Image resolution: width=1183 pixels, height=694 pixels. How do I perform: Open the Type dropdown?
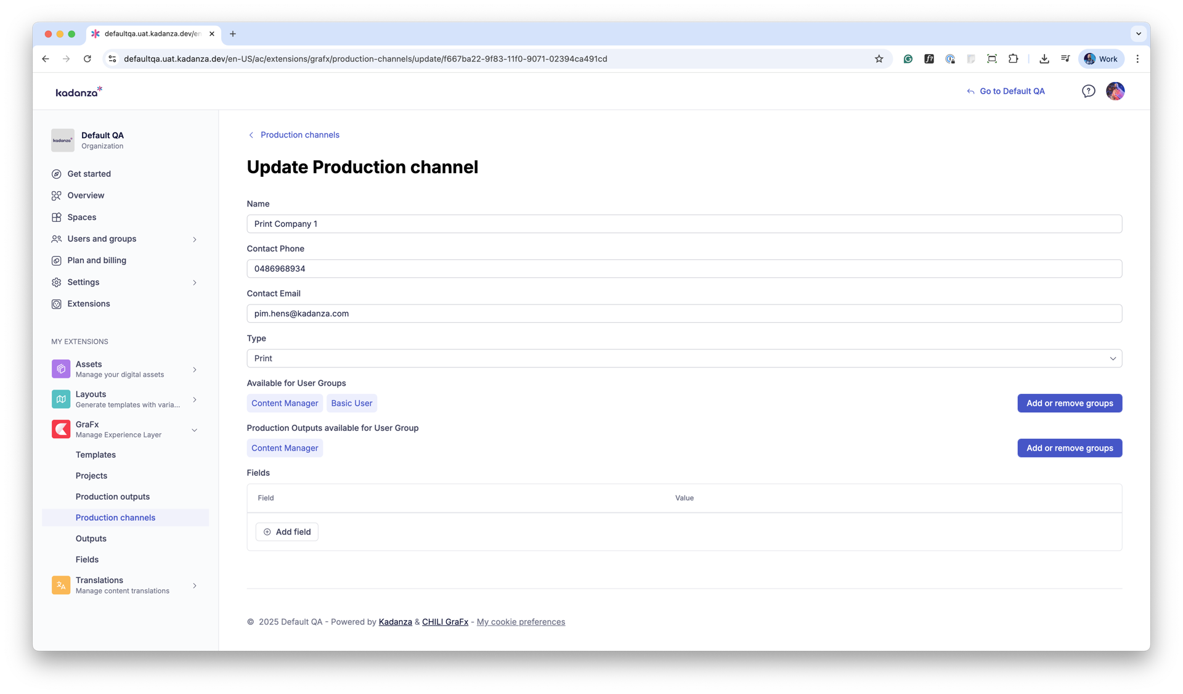[x=684, y=358]
